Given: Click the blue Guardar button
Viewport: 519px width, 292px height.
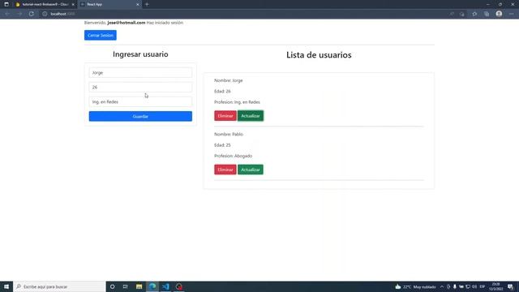Looking at the screenshot, I should [x=140, y=116].
